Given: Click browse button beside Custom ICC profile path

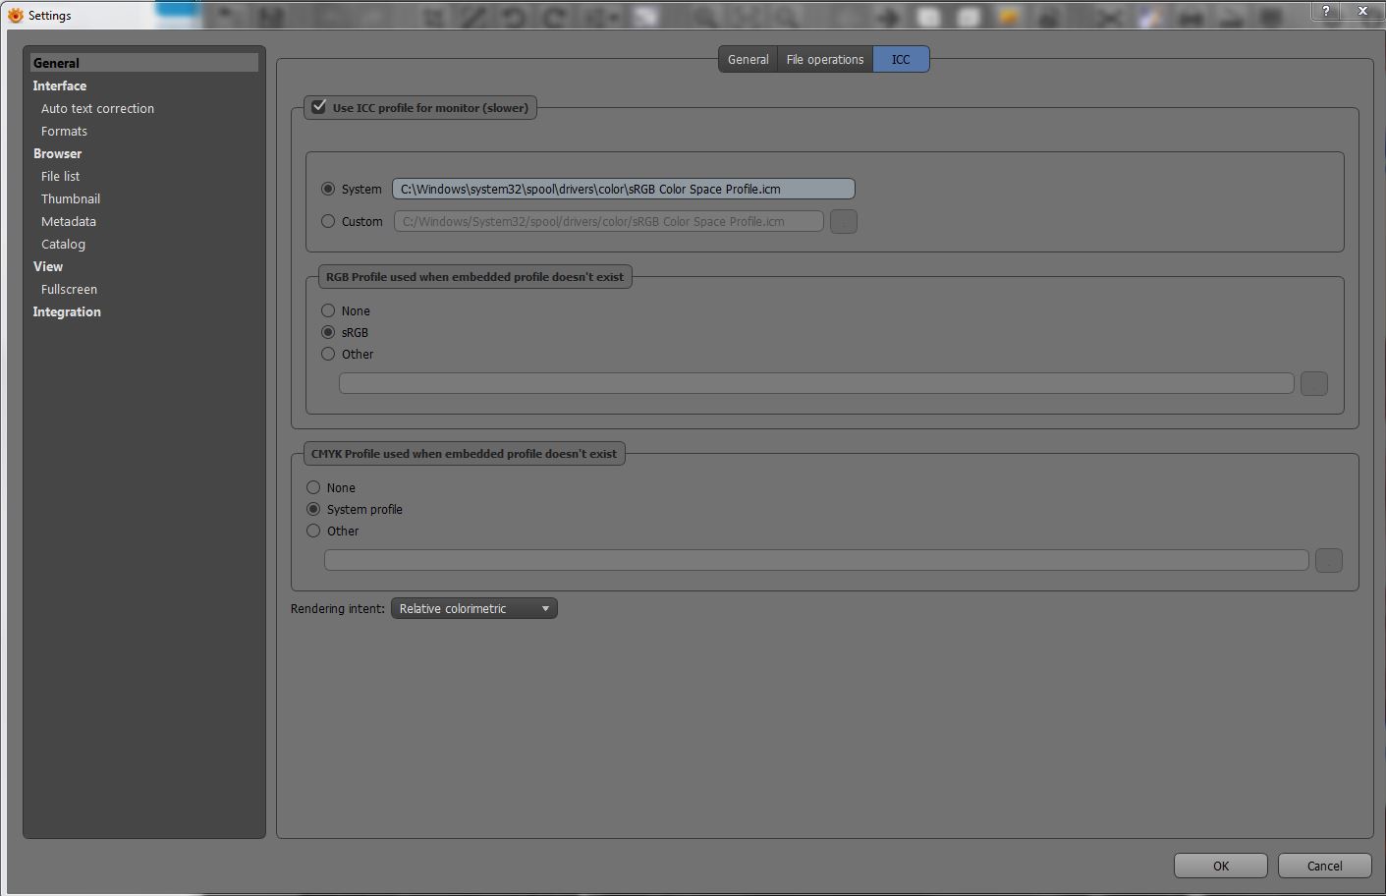Looking at the screenshot, I should pos(843,222).
